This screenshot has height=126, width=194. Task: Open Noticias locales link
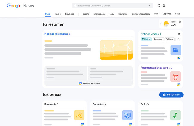(151, 34)
